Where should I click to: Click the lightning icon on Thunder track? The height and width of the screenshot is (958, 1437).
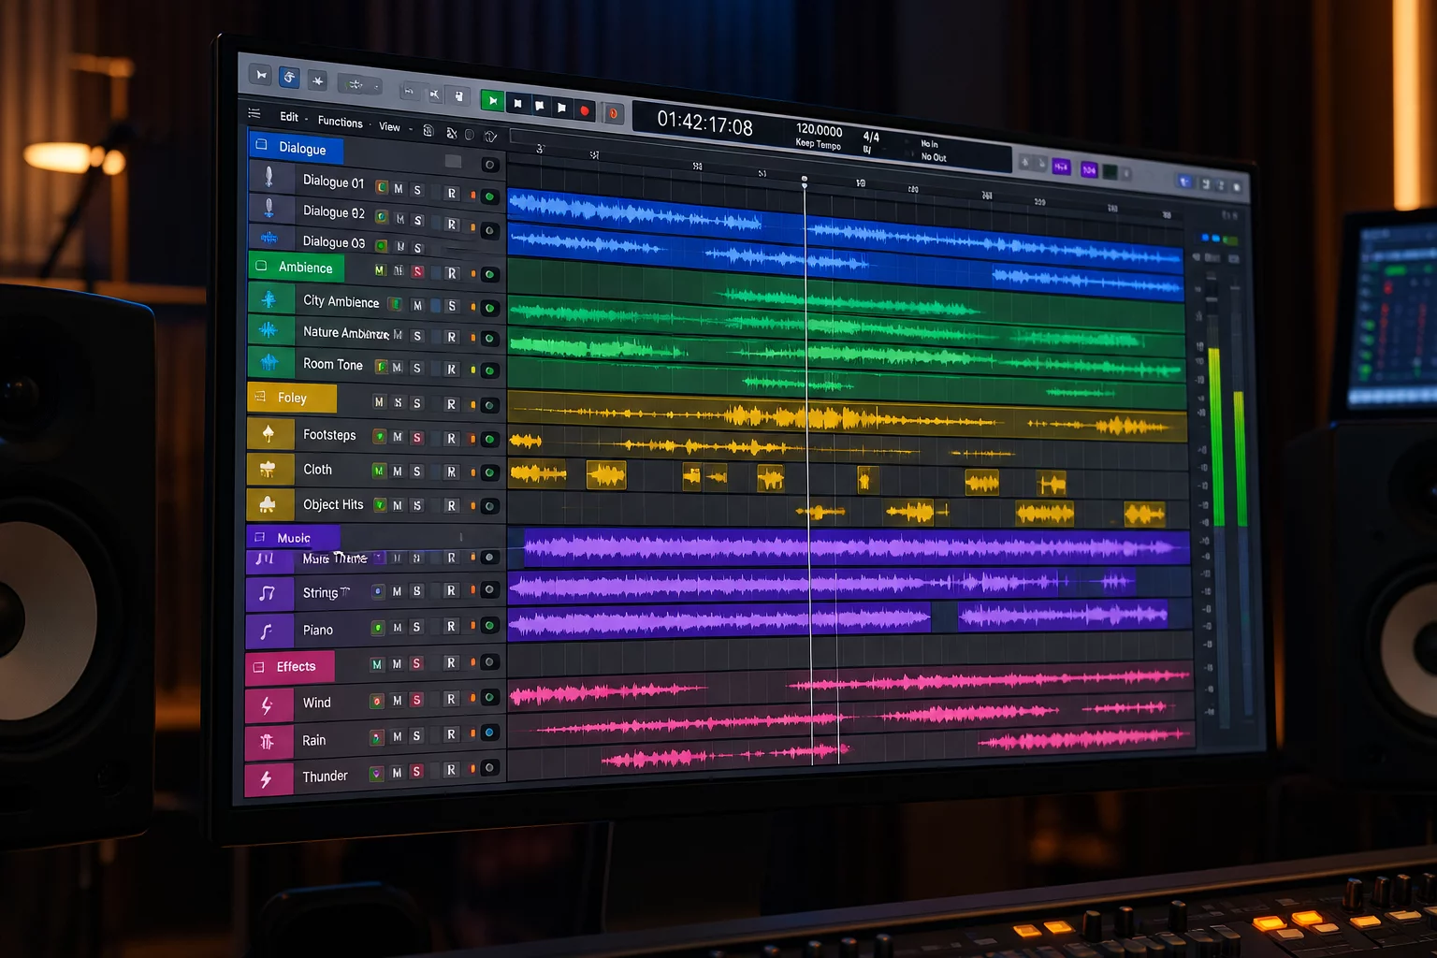click(266, 778)
